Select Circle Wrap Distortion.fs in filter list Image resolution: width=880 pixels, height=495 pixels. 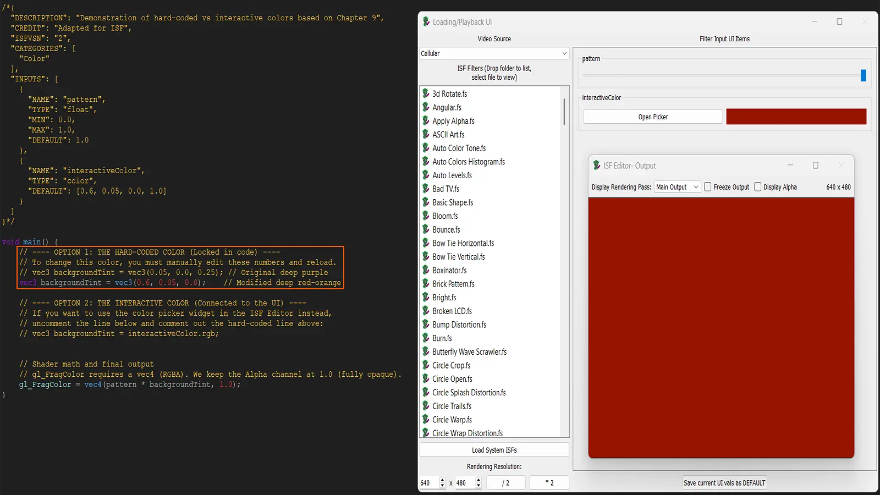tap(468, 433)
